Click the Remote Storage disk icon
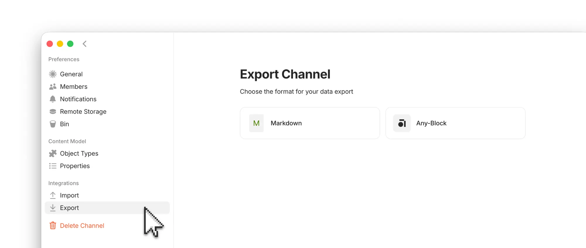The height and width of the screenshot is (248, 586). (x=53, y=111)
